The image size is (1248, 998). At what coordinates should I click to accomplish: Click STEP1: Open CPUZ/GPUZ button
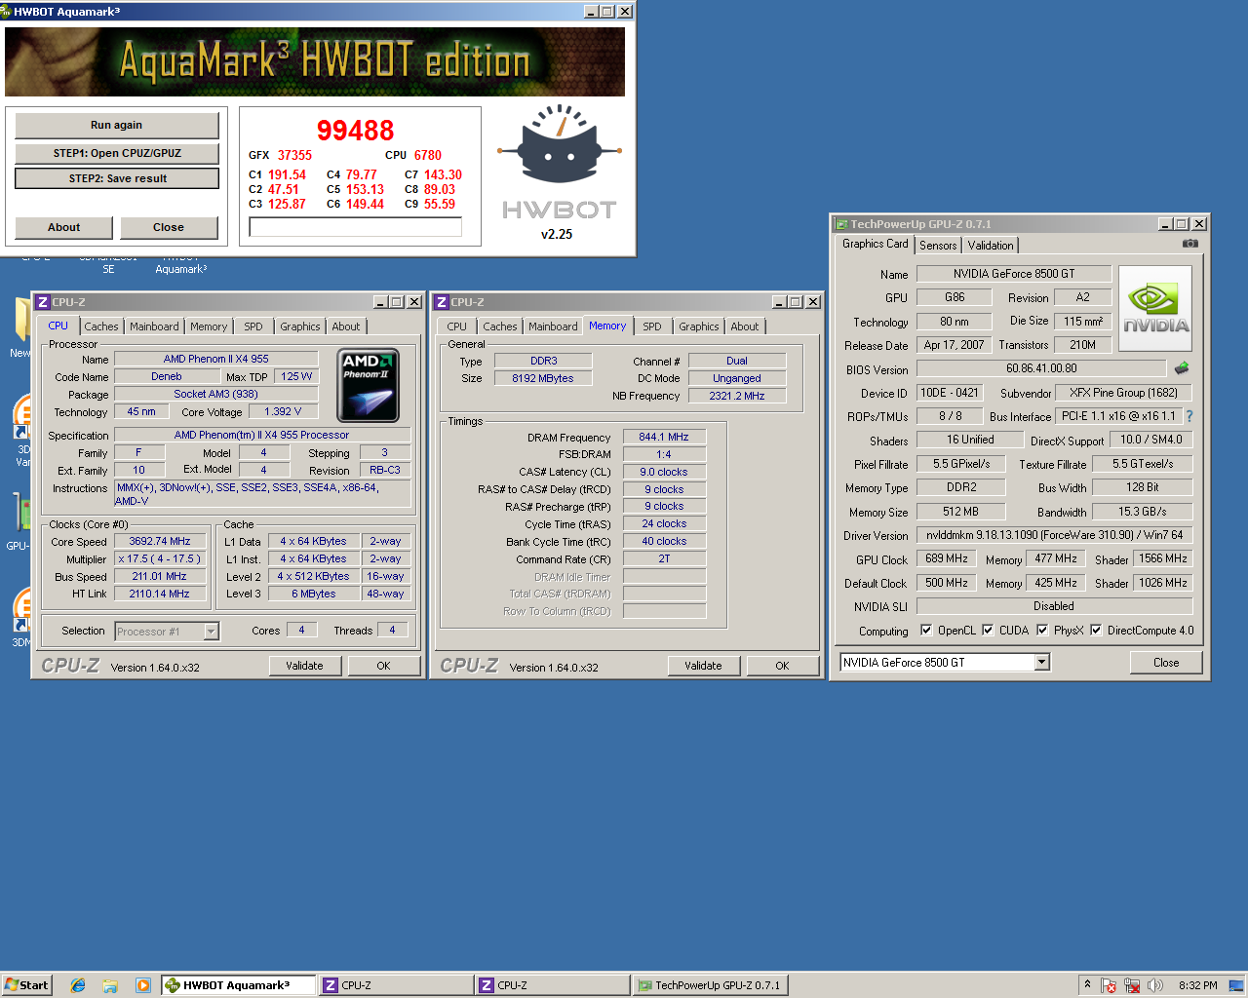[x=116, y=153]
